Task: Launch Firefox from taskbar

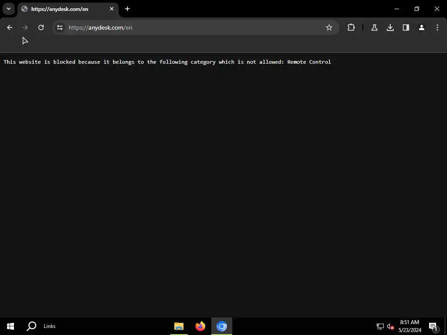Action: coord(200,326)
